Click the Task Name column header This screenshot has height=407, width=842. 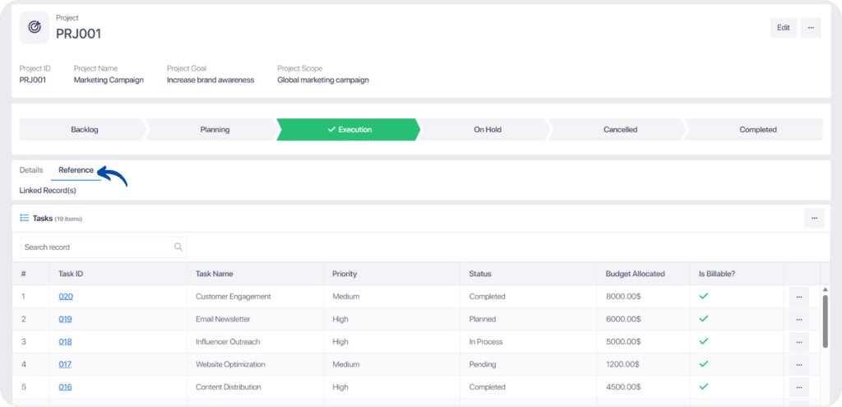point(215,274)
